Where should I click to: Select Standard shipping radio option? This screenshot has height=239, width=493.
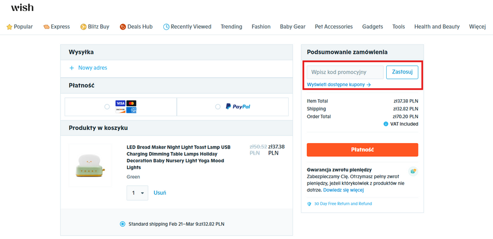tap(123, 224)
